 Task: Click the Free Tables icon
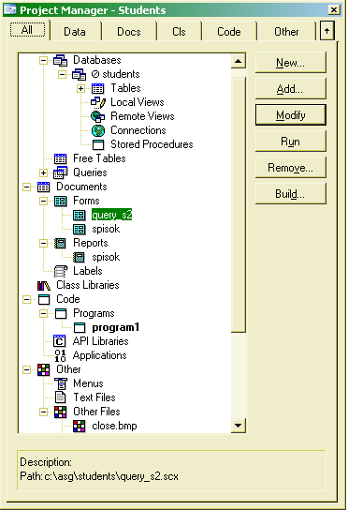(61, 158)
